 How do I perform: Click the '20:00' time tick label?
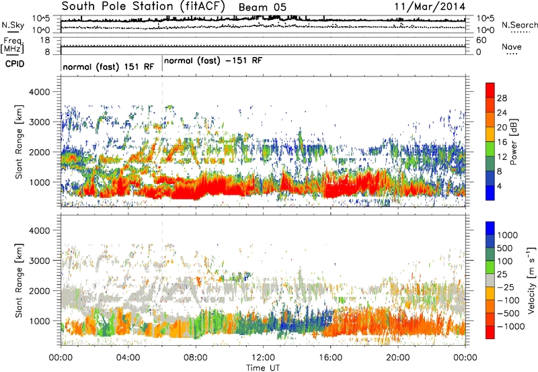[x=398, y=358]
